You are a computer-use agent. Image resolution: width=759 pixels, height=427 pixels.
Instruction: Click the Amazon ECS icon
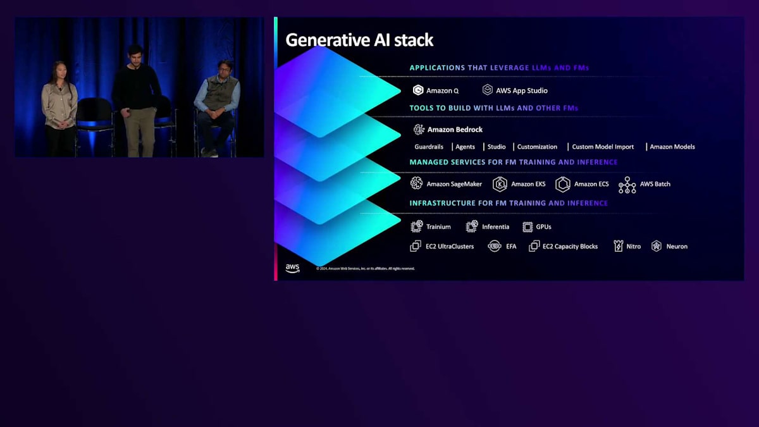pos(563,184)
